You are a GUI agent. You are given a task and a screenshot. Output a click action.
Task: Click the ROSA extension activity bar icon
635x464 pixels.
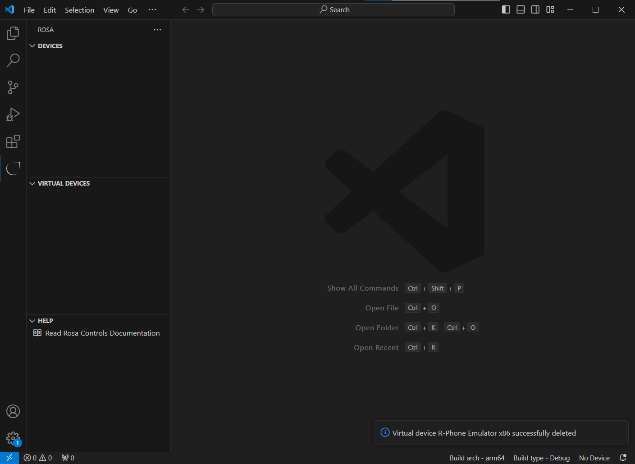pyautogui.click(x=13, y=168)
